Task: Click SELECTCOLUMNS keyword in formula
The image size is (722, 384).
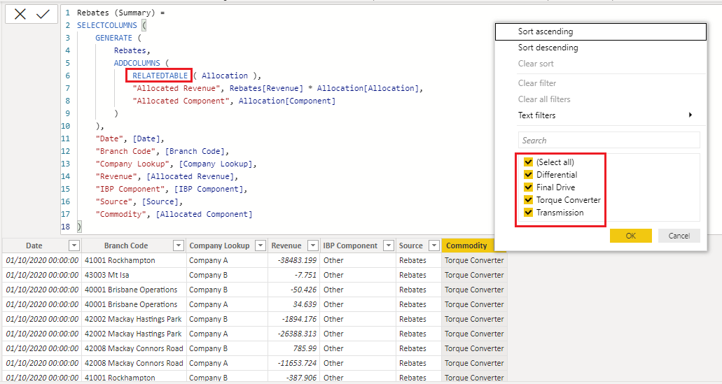Action: tap(107, 25)
